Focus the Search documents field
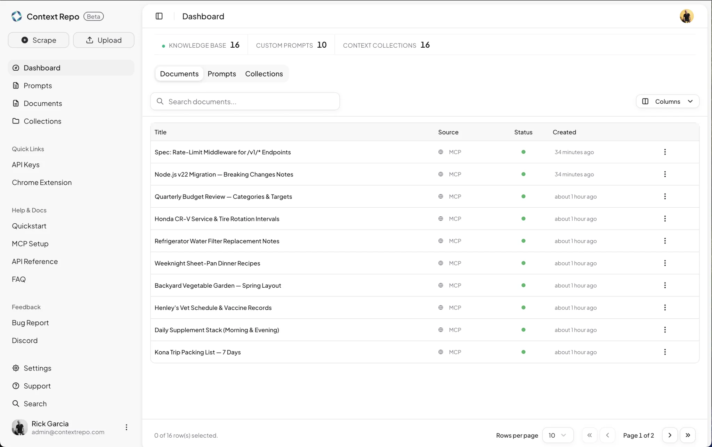This screenshot has height=447, width=712. click(245, 101)
